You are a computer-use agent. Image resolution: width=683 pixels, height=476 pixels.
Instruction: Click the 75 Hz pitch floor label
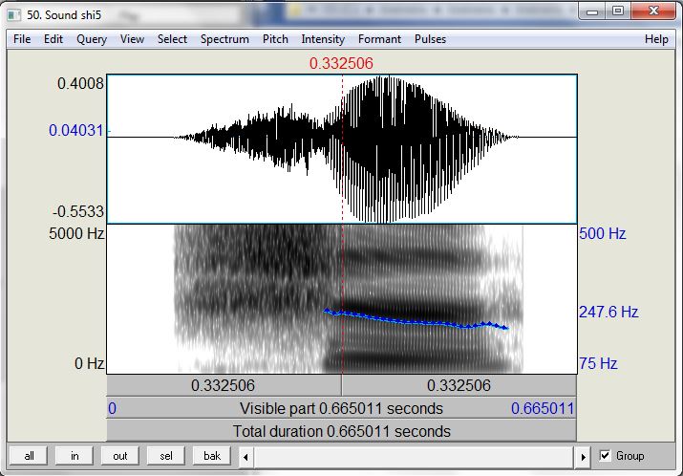598,363
